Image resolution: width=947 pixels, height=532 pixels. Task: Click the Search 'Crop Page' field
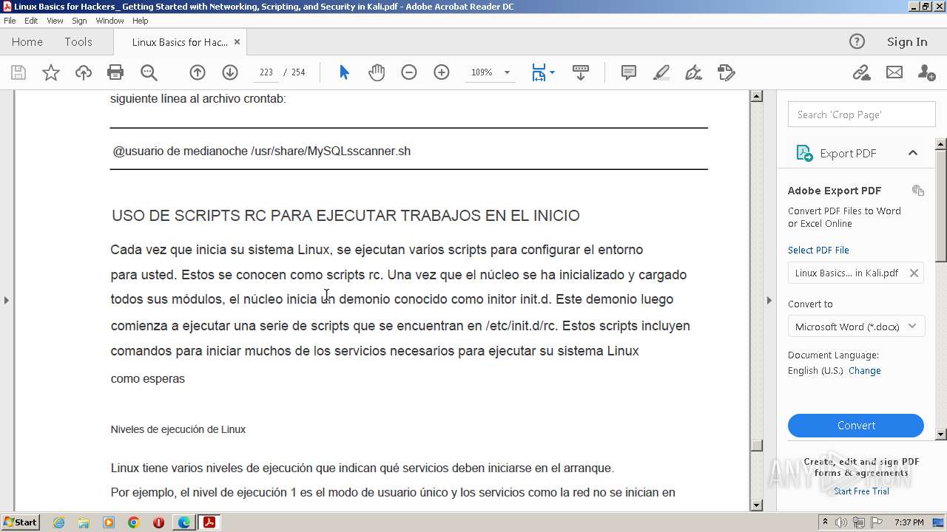(861, 115)
